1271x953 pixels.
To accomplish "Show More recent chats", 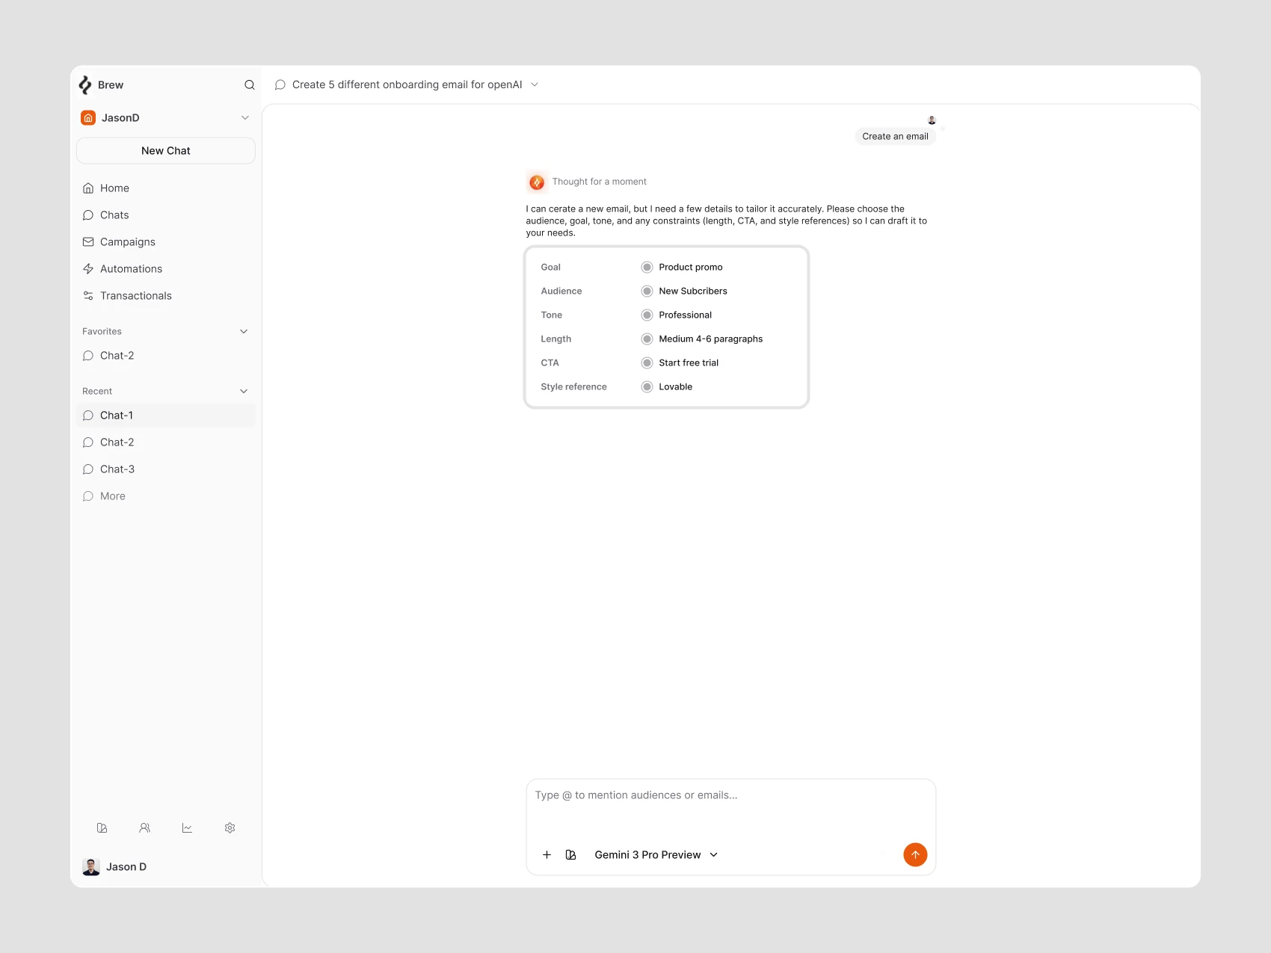I will (x=166, y=496).
